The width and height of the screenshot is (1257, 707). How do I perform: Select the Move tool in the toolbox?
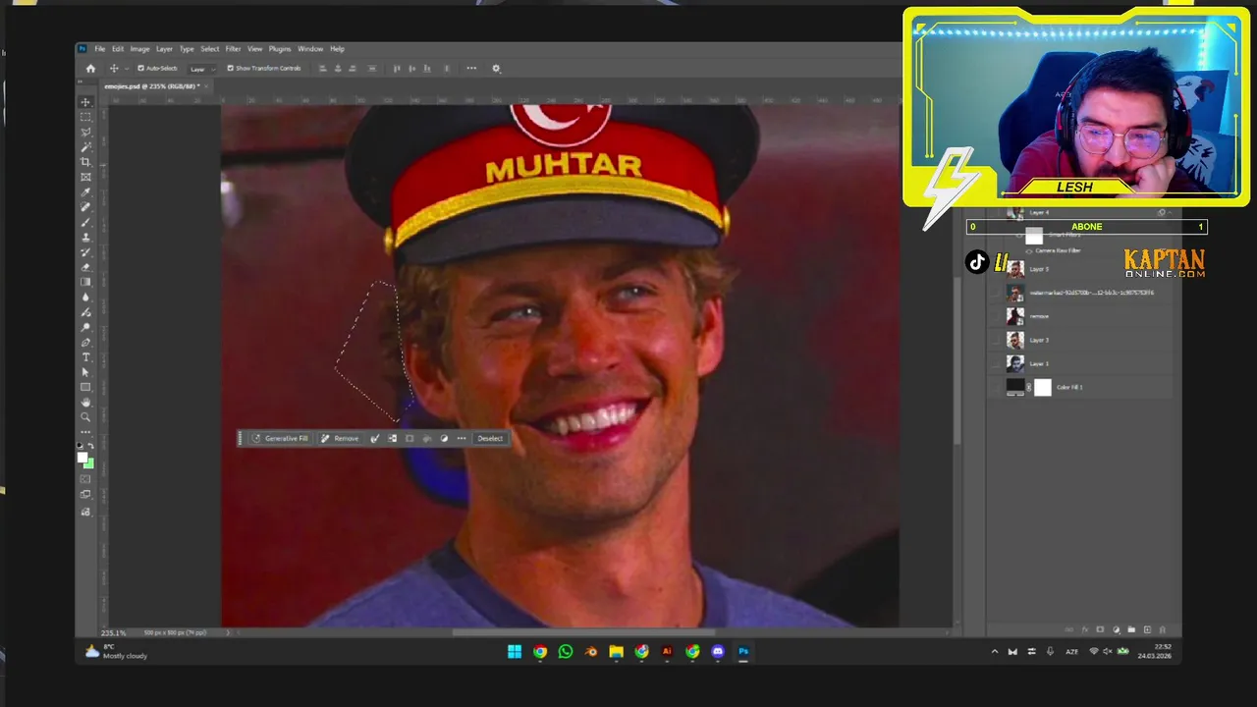coord(85,102)
